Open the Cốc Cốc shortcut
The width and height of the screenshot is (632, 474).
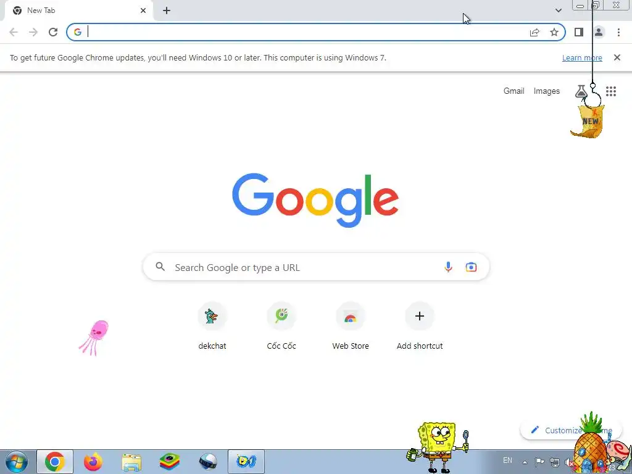[x=281, y=326]
